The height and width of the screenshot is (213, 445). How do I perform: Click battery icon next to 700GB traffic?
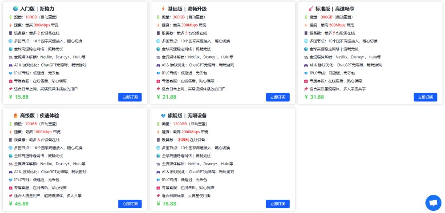(11, 124)
